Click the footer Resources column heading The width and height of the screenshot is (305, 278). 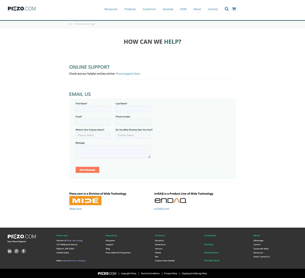(111, 235)
